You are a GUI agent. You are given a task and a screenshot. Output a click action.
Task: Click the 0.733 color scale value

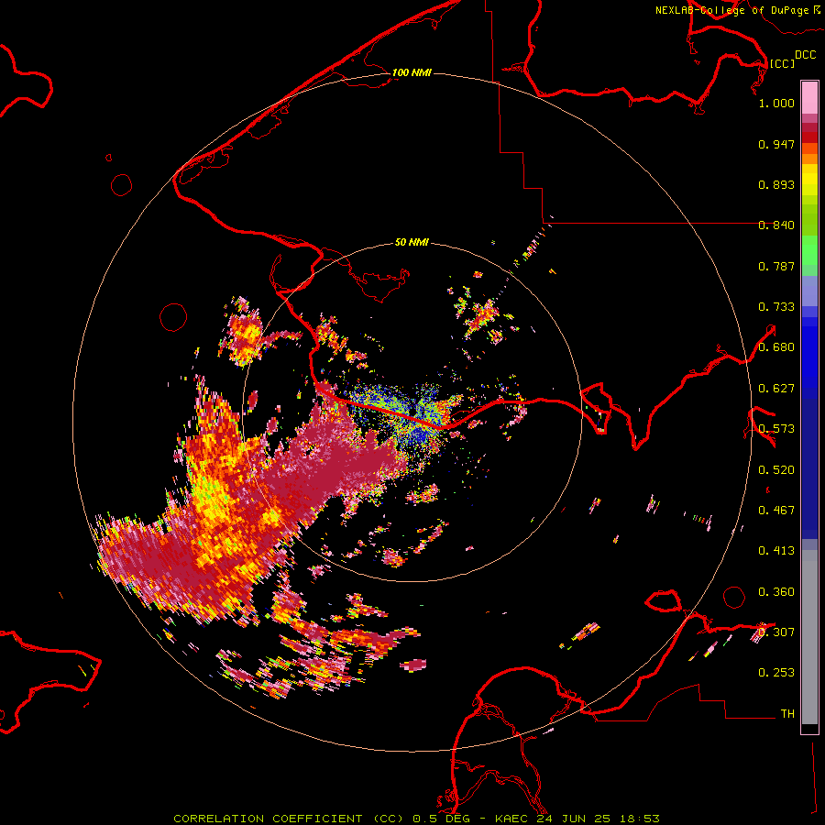pos(776,307)
